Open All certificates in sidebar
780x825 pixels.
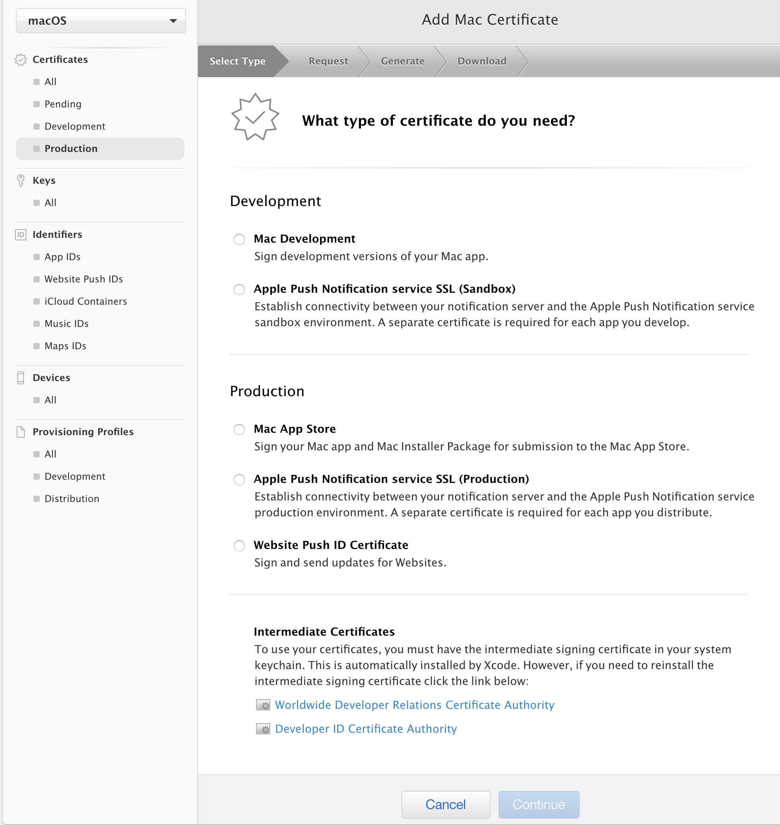pyautogui.click(x=50, y=82)
